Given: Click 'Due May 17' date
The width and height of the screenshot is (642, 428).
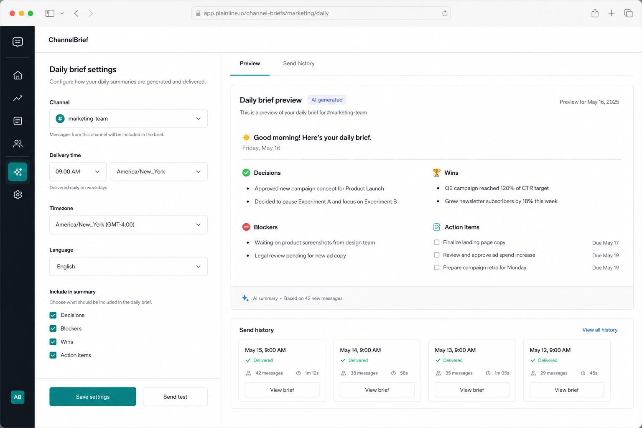Looking at the screenshot, I should 605,243.
